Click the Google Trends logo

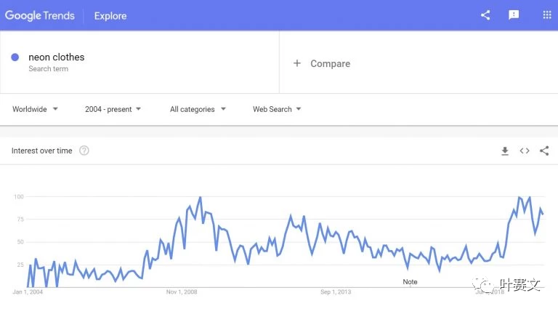point(40,15)
